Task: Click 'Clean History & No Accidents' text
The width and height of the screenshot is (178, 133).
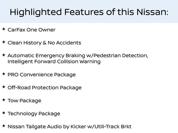Action: pos(44,43)
